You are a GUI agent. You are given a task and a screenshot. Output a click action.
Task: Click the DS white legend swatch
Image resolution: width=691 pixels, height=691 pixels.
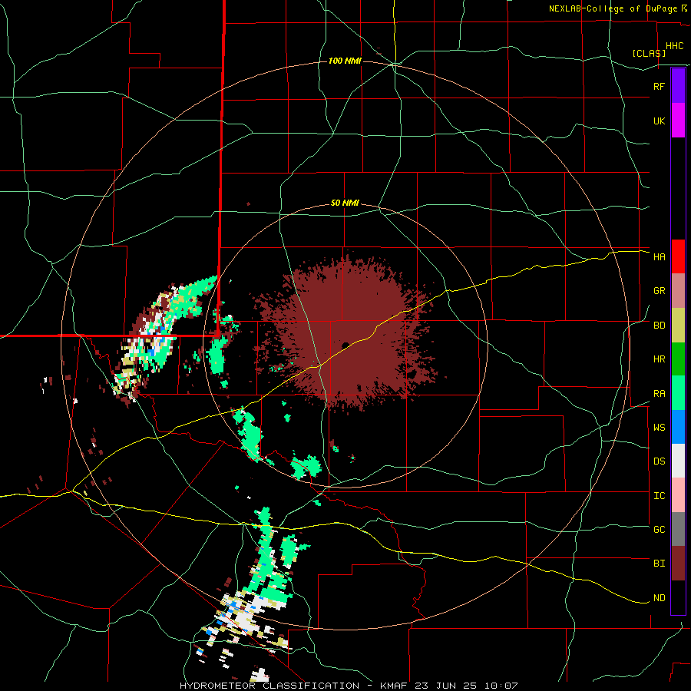[x=678, y=461]
